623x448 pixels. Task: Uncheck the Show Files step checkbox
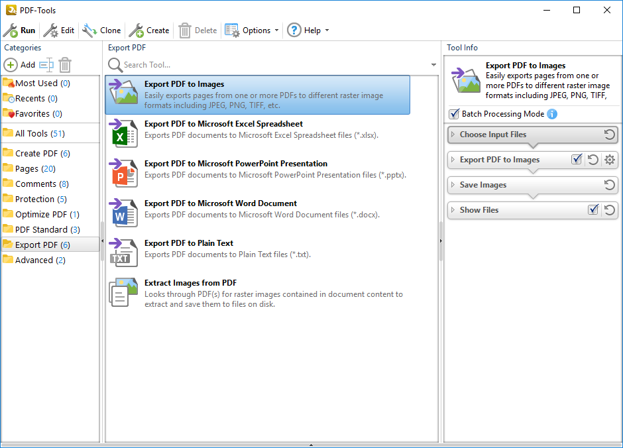click(593, 210)
